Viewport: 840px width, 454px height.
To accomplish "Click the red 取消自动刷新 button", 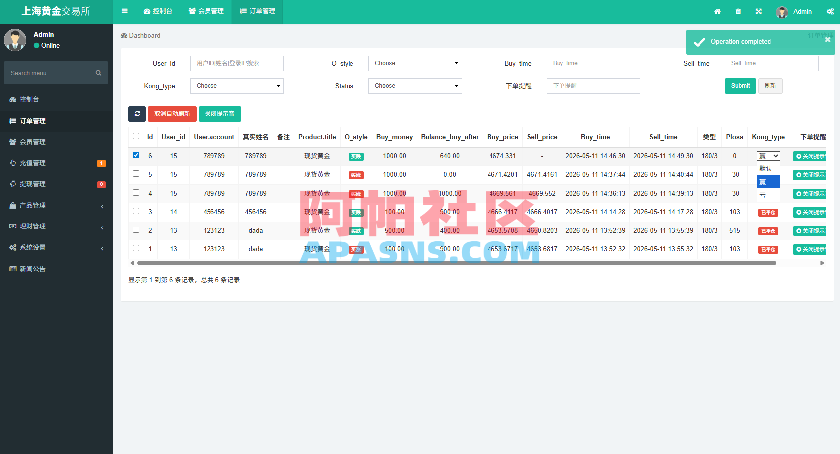I will click(172, 114).
